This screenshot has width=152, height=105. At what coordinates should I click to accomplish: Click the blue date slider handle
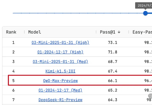(x=145, y=13)
